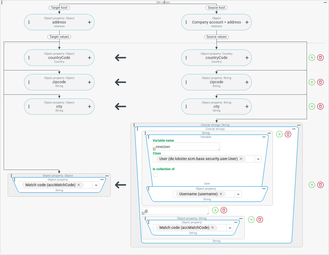This screenshot has height=255, width=329.
Task: Collapse the Variable newUser block
Action: point(264,137)
